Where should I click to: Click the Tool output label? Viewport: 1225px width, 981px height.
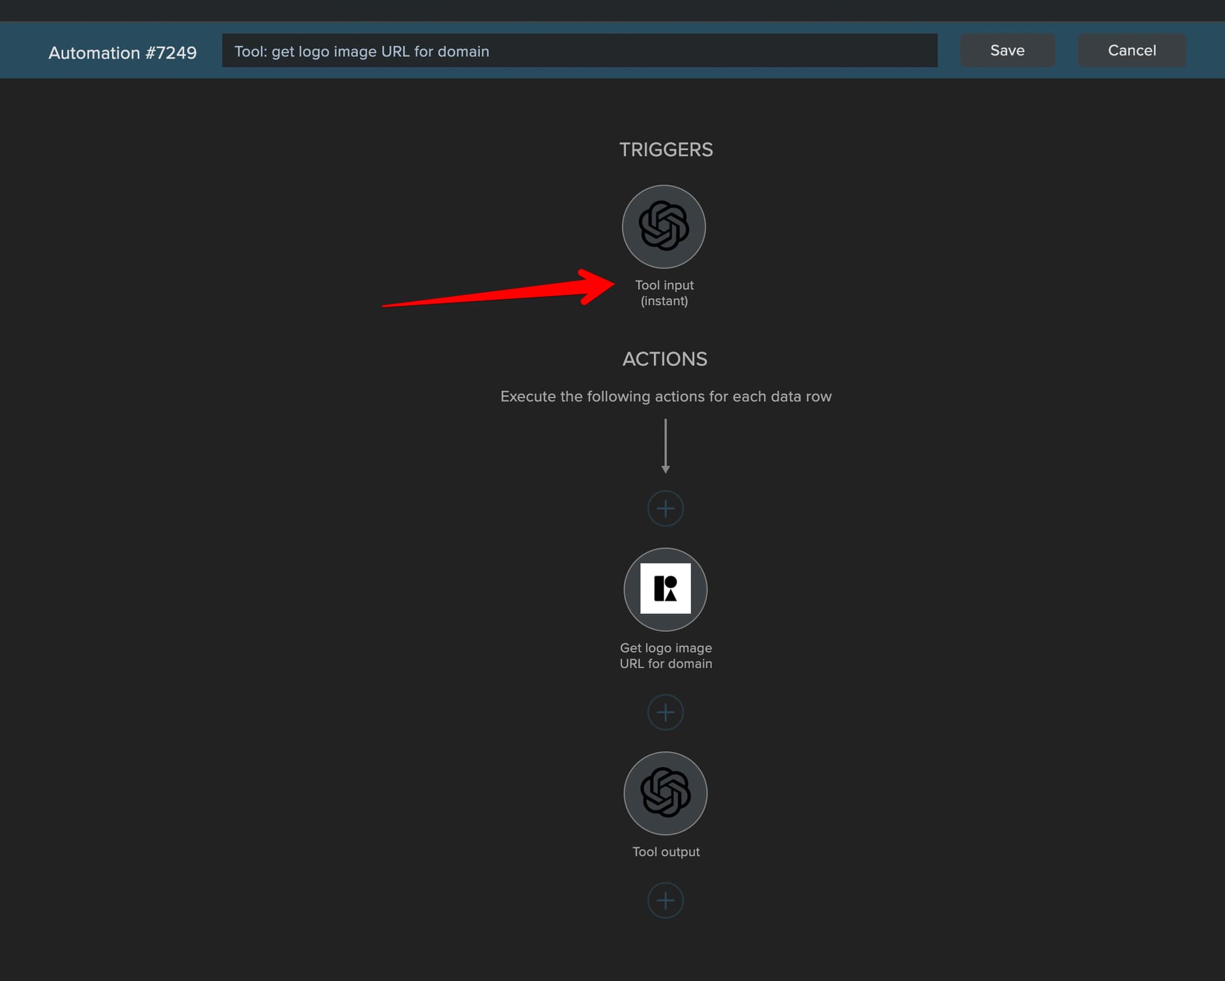tap(665, 851)
